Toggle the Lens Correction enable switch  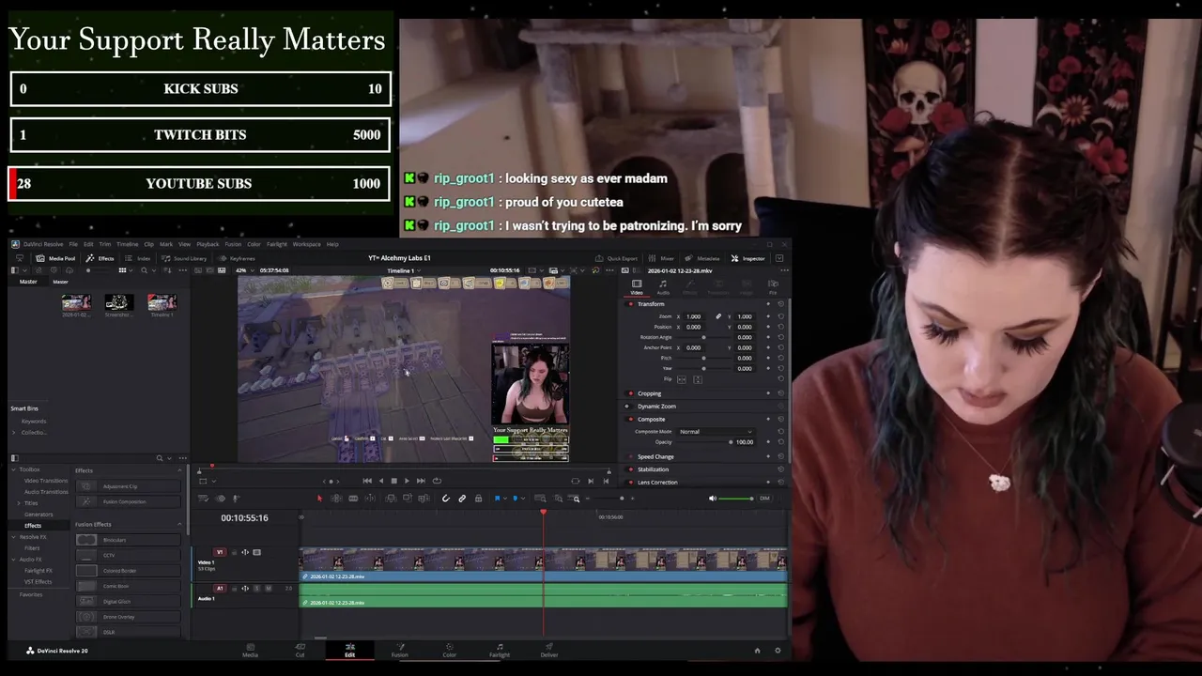click(x=630, y=483)
